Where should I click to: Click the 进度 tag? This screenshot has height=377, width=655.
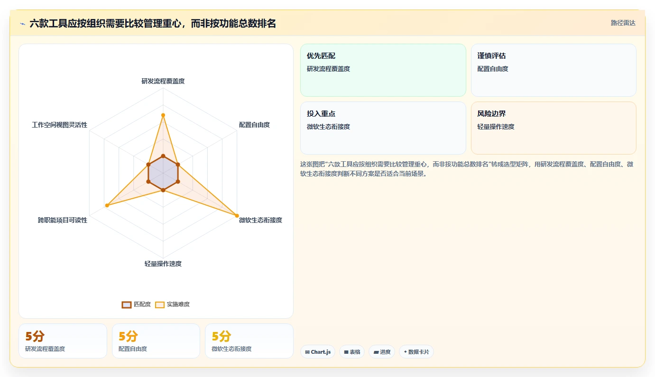382,352
